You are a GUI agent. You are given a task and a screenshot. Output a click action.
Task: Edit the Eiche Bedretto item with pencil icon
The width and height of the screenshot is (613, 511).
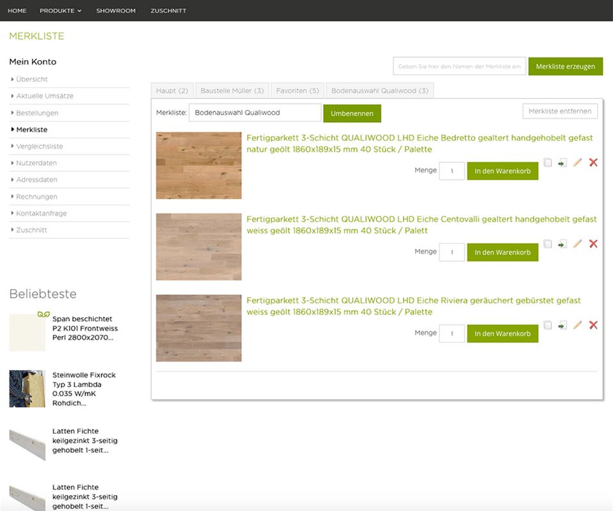[577, 162]
